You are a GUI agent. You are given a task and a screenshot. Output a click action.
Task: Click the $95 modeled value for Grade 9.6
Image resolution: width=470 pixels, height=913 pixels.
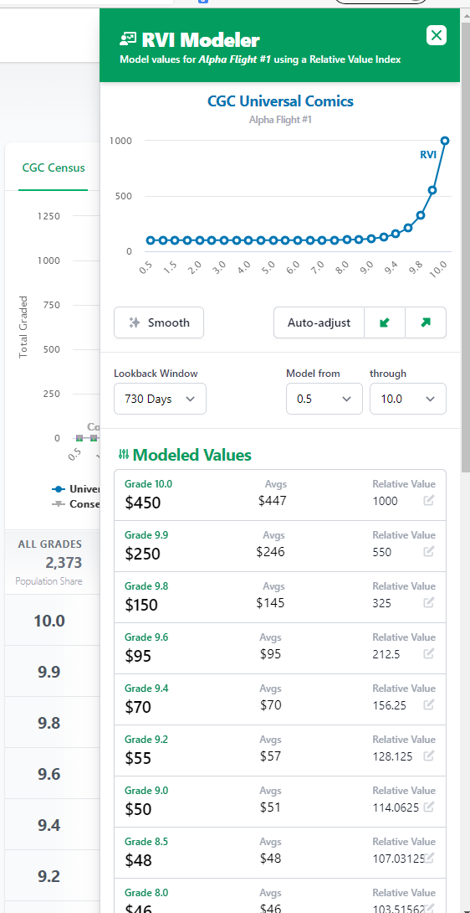click(x=138, y=656)
